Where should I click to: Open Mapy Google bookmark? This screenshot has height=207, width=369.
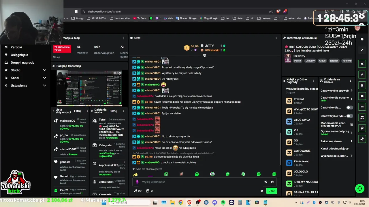[209, 18]
